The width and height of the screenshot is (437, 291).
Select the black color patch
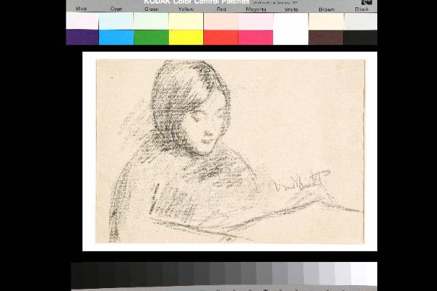(x=361, y=37)
